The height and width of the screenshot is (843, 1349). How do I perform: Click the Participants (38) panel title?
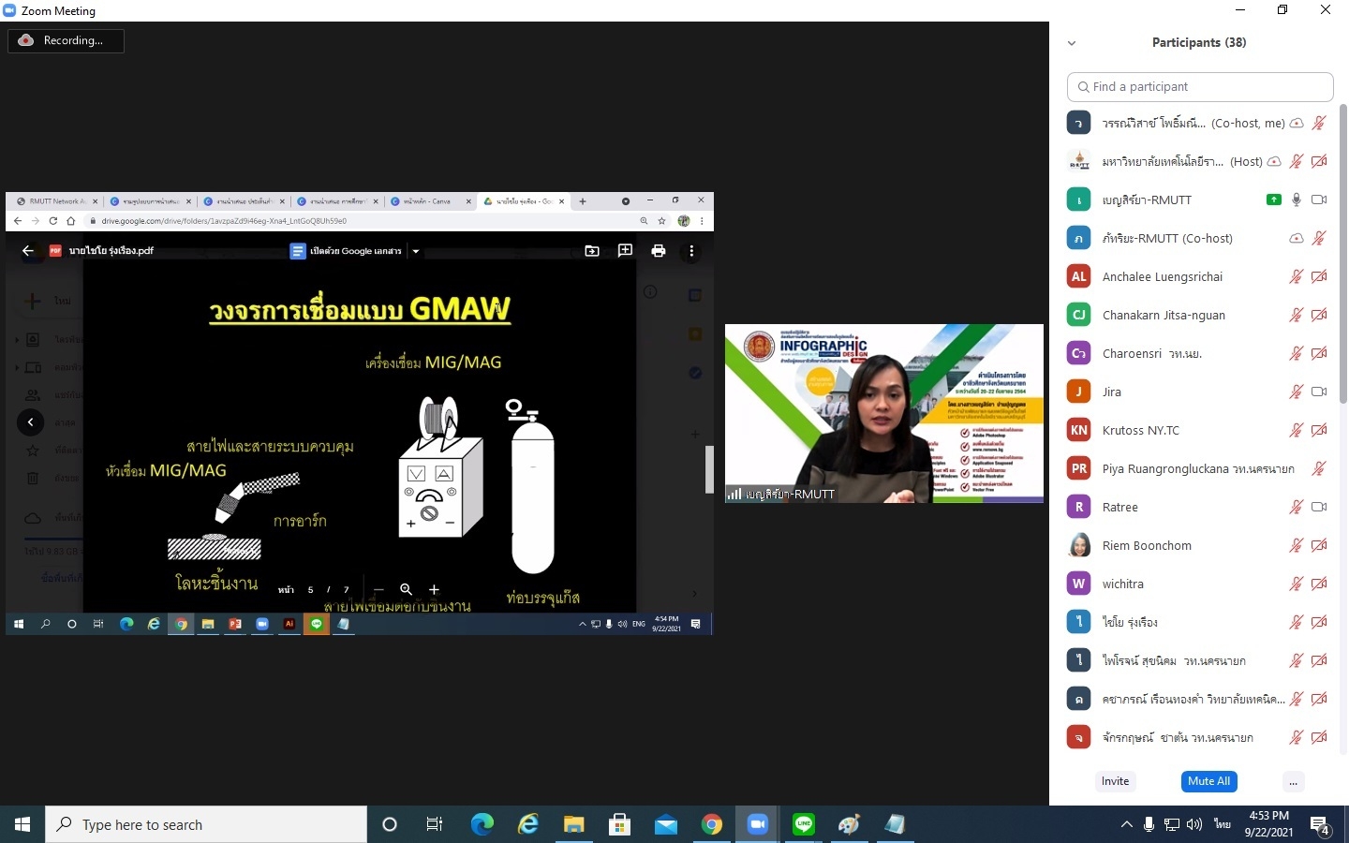pyautogui.click(x=1199, y=42)
